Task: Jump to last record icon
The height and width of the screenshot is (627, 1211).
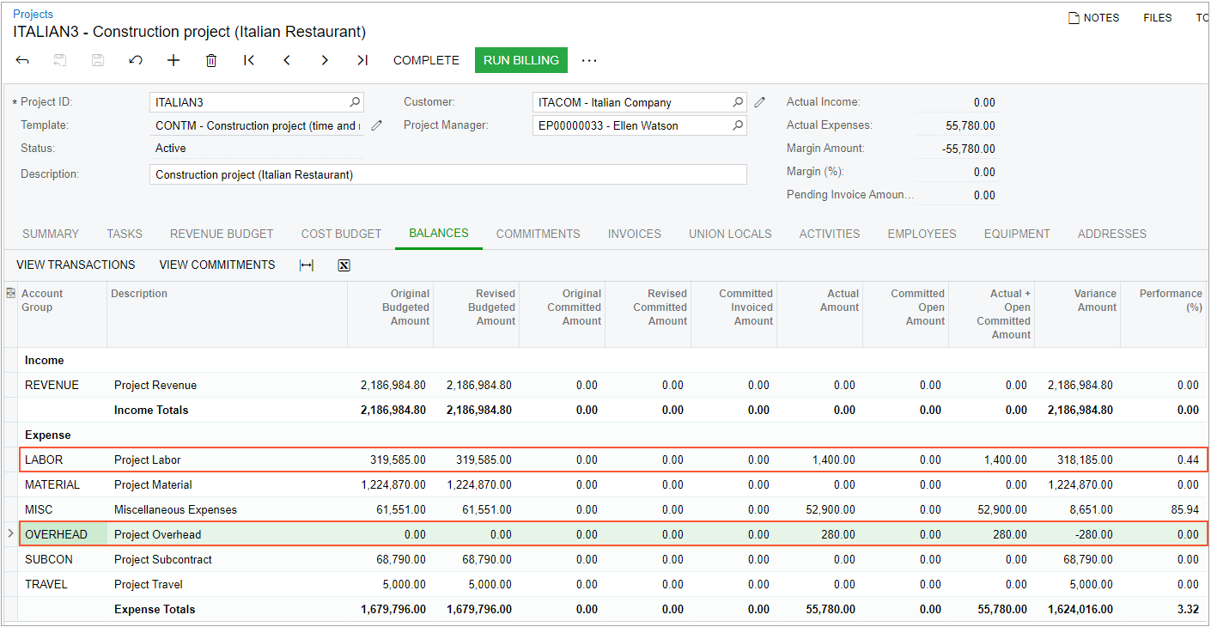Action: pos(362,60)
